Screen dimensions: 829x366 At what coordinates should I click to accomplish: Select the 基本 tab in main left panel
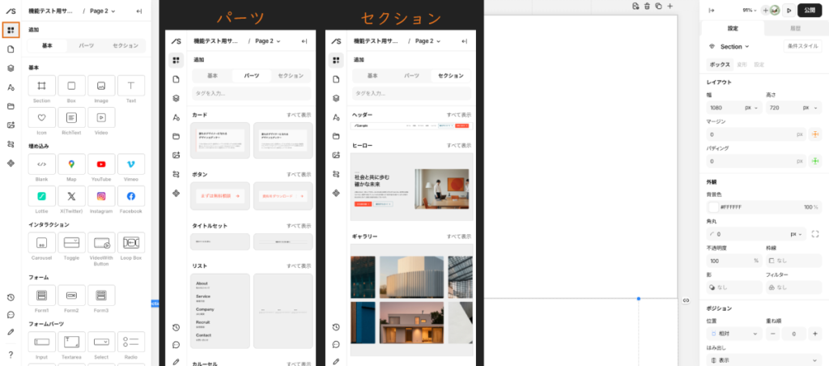[48, 45]
